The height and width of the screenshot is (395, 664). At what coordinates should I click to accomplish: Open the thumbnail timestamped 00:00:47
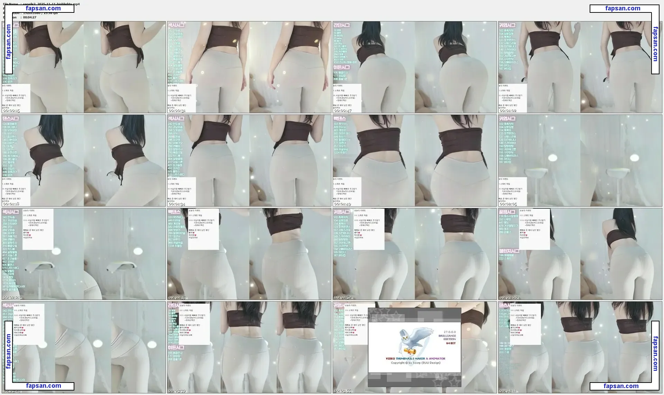pyautogui.click(x=414, y=67)
